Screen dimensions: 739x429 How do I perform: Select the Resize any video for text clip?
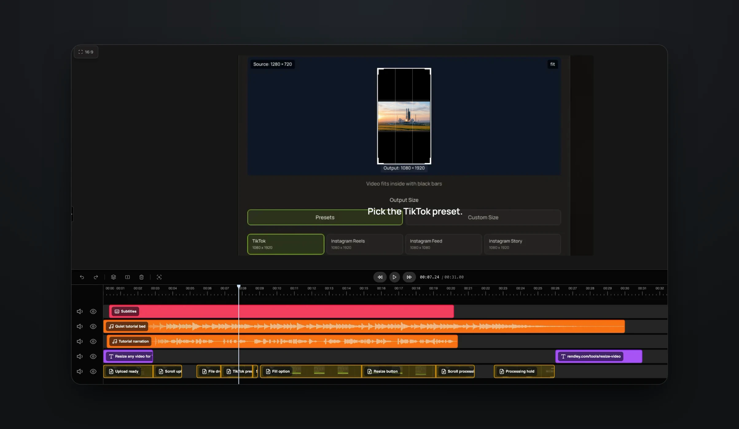click(128, 356)
